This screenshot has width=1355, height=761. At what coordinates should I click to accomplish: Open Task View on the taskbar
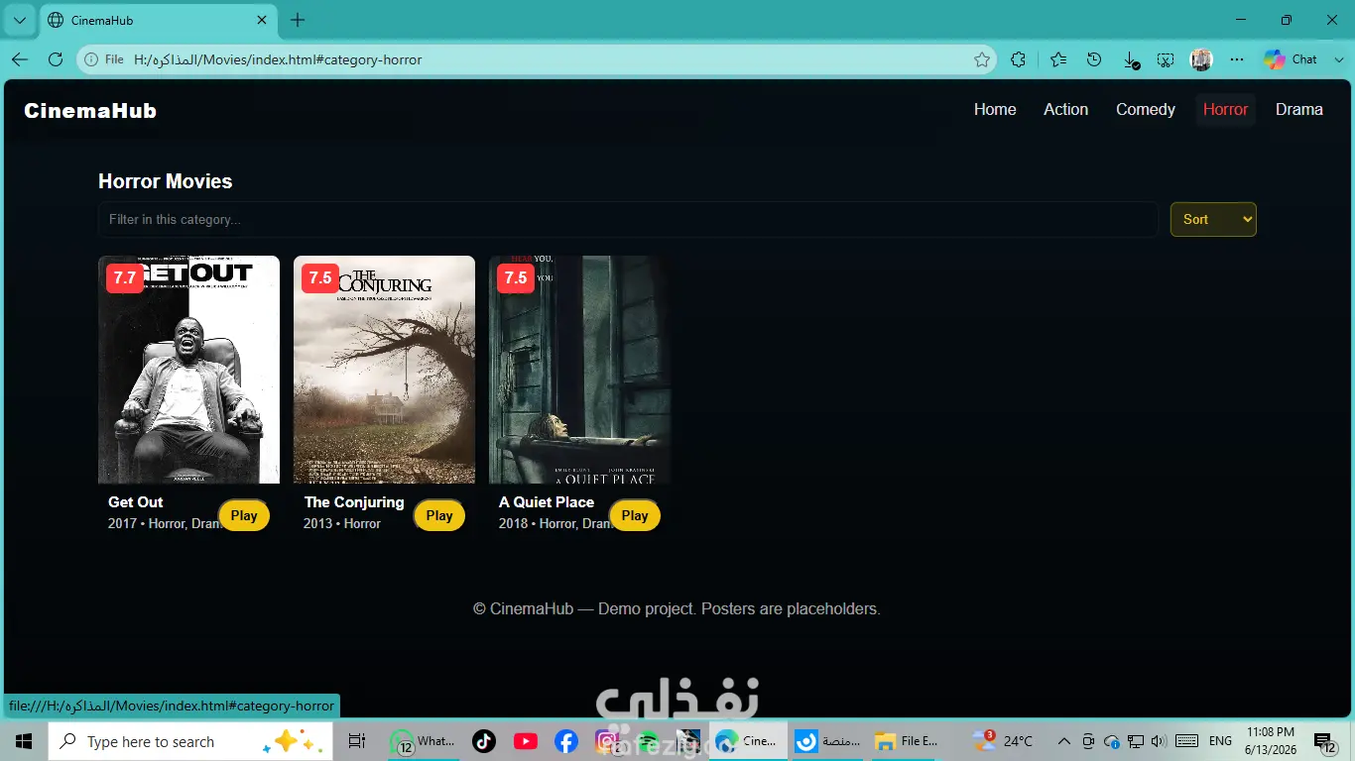(357, 741)
